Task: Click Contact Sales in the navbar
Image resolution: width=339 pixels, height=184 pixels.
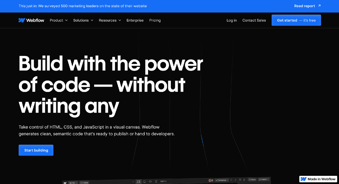Action: click(x=254, y=20)
